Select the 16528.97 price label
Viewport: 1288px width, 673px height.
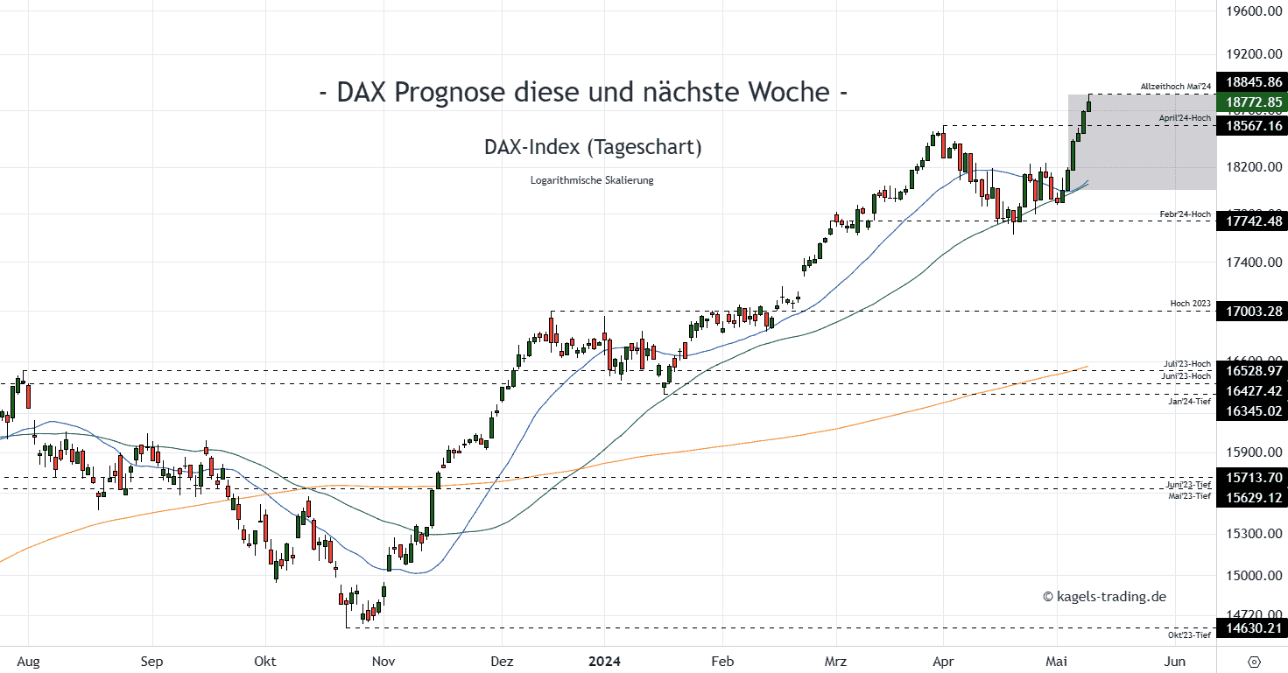1252,371
